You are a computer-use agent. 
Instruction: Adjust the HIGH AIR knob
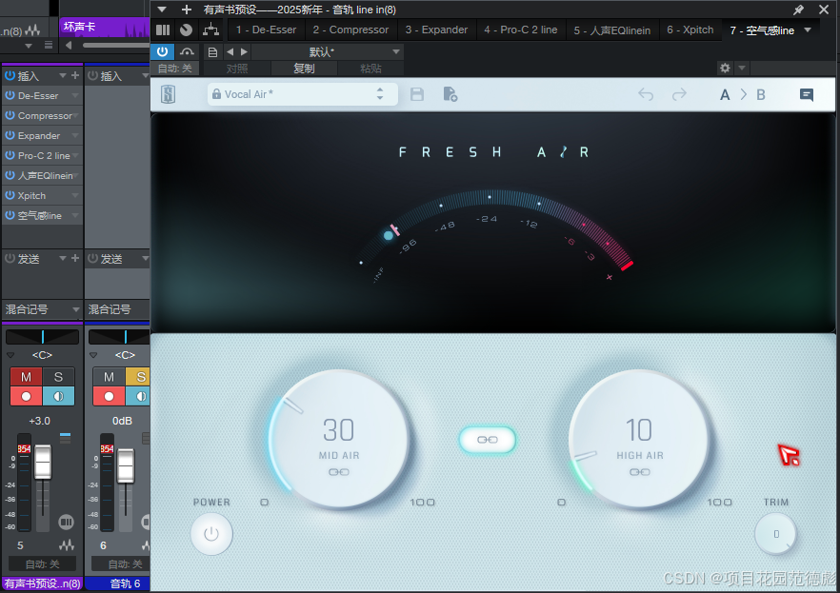639,439
